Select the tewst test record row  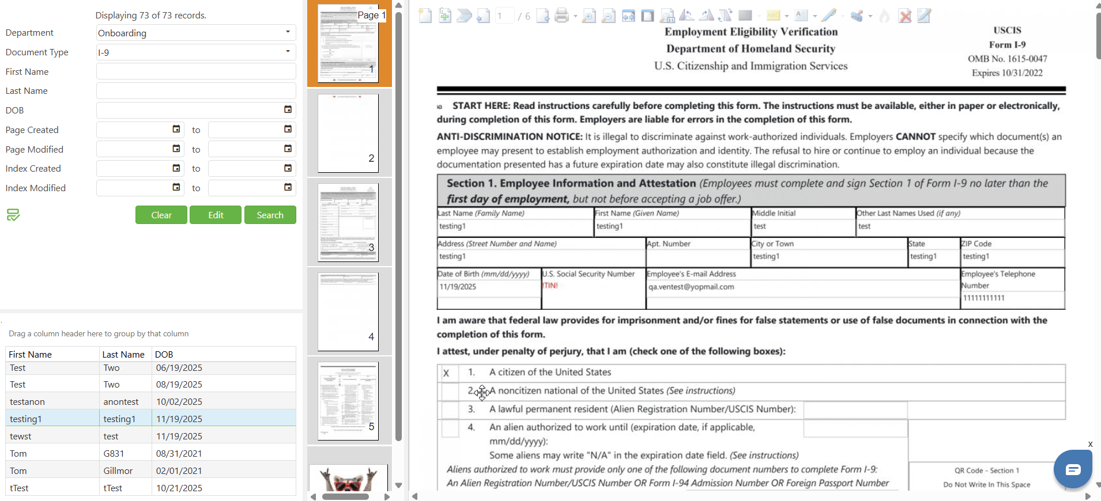(150, 436)
